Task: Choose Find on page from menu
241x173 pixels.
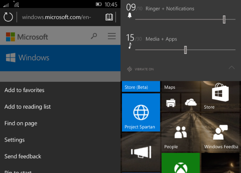Action: pos(21,123)
